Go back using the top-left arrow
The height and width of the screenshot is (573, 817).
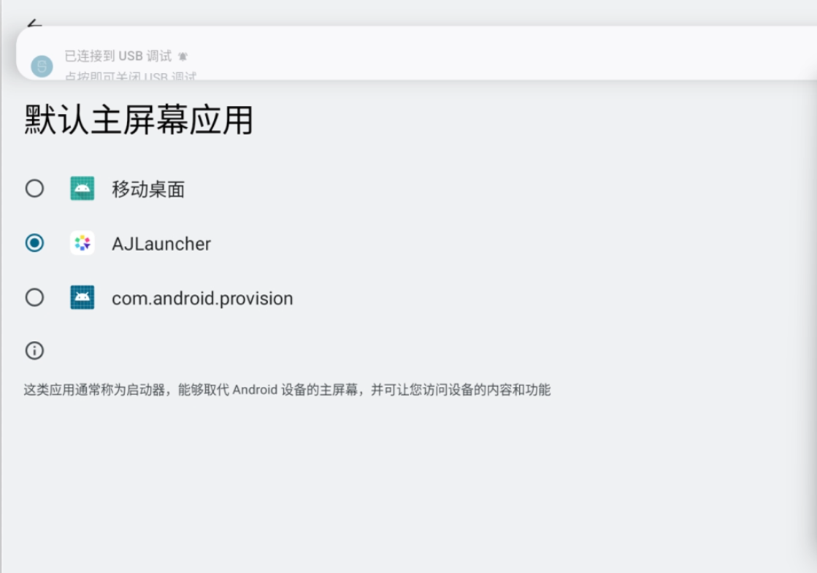pyautogui.click(x=34, y=23)
